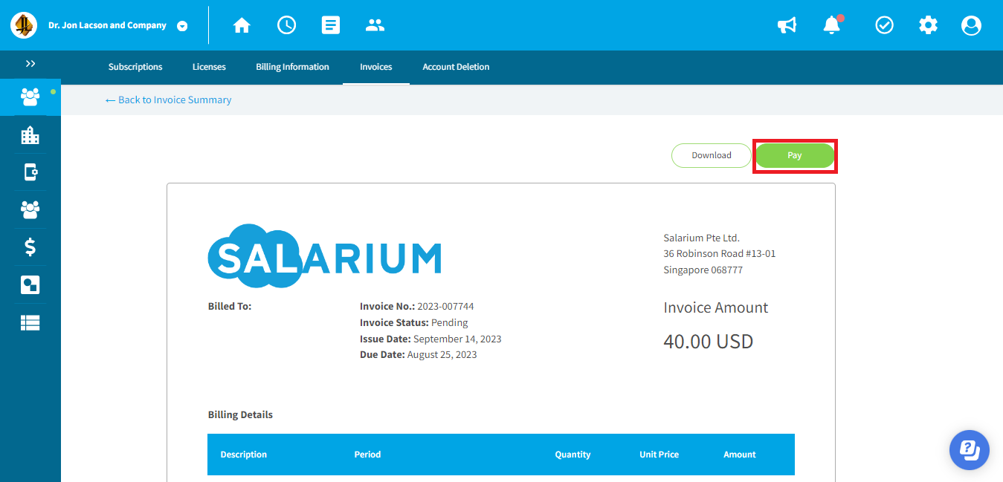Switch to the Account Deletion tab

[x=456, y=67]
